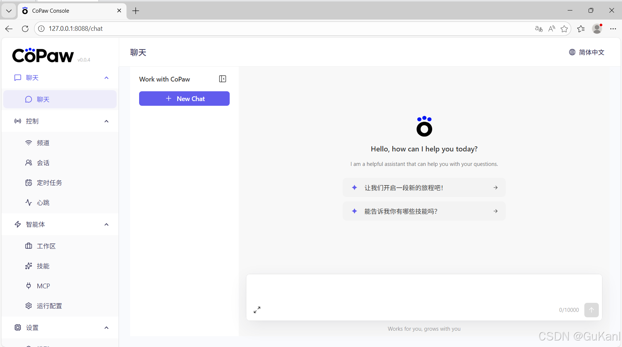Image resolution: width=622 pixels, height=347 pixels.
Task: Click the suggestion 能告诉我你有哪些技能吗?
Action: (x=423, y=211)
